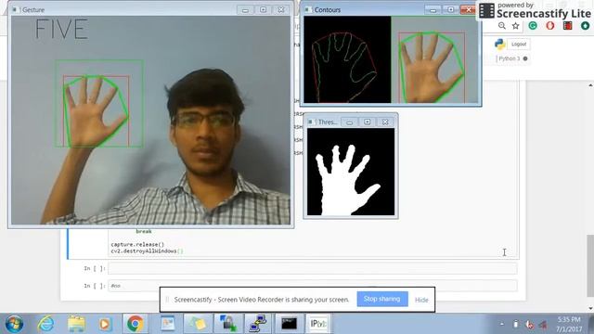Image resolution: width=594 pixels, height=334 pixels.
Task: Switch to the command prompt taskbar icon
Action: point(289,324)
